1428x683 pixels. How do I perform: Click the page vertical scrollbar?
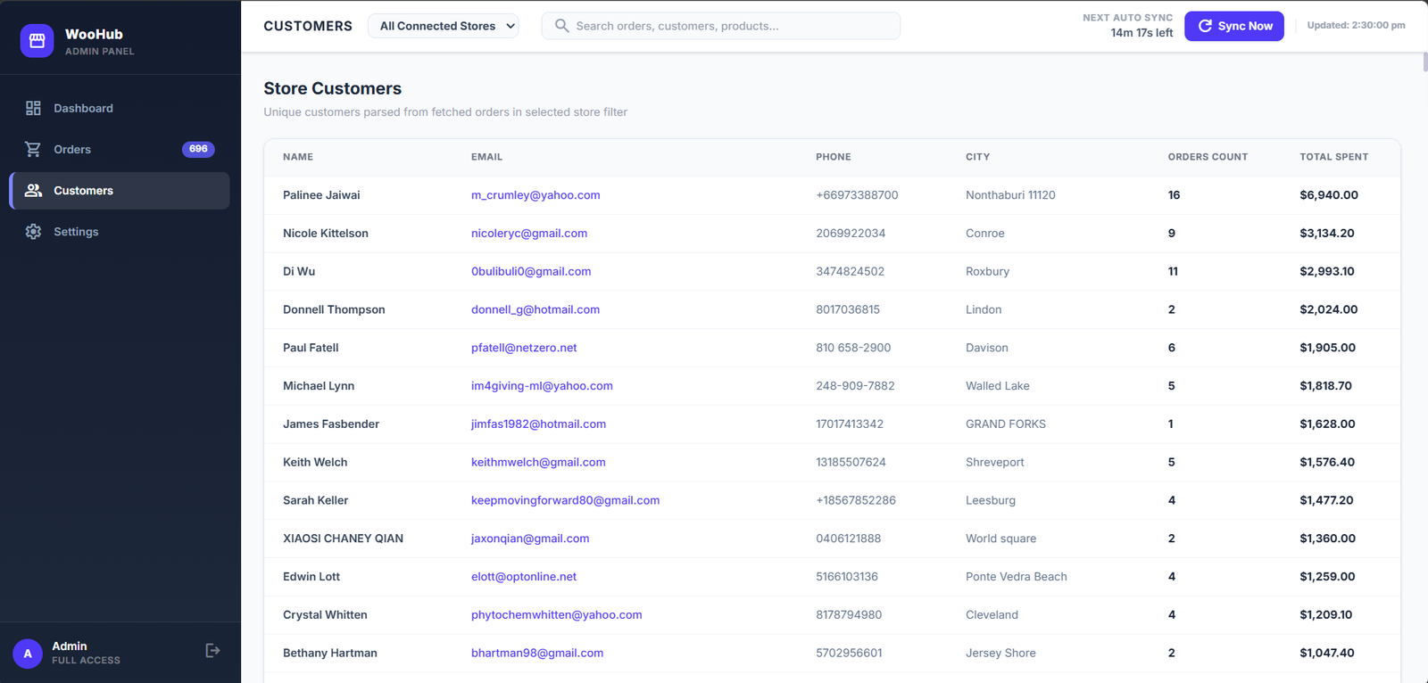[x=1424, y=62]
